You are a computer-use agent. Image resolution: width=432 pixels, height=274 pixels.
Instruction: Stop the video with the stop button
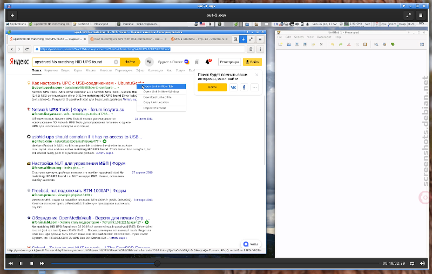pyautogui.click(x=31, y=264)
